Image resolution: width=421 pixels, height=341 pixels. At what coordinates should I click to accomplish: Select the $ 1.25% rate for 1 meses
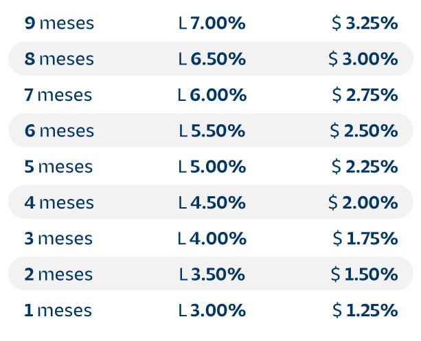coord(365,311)
